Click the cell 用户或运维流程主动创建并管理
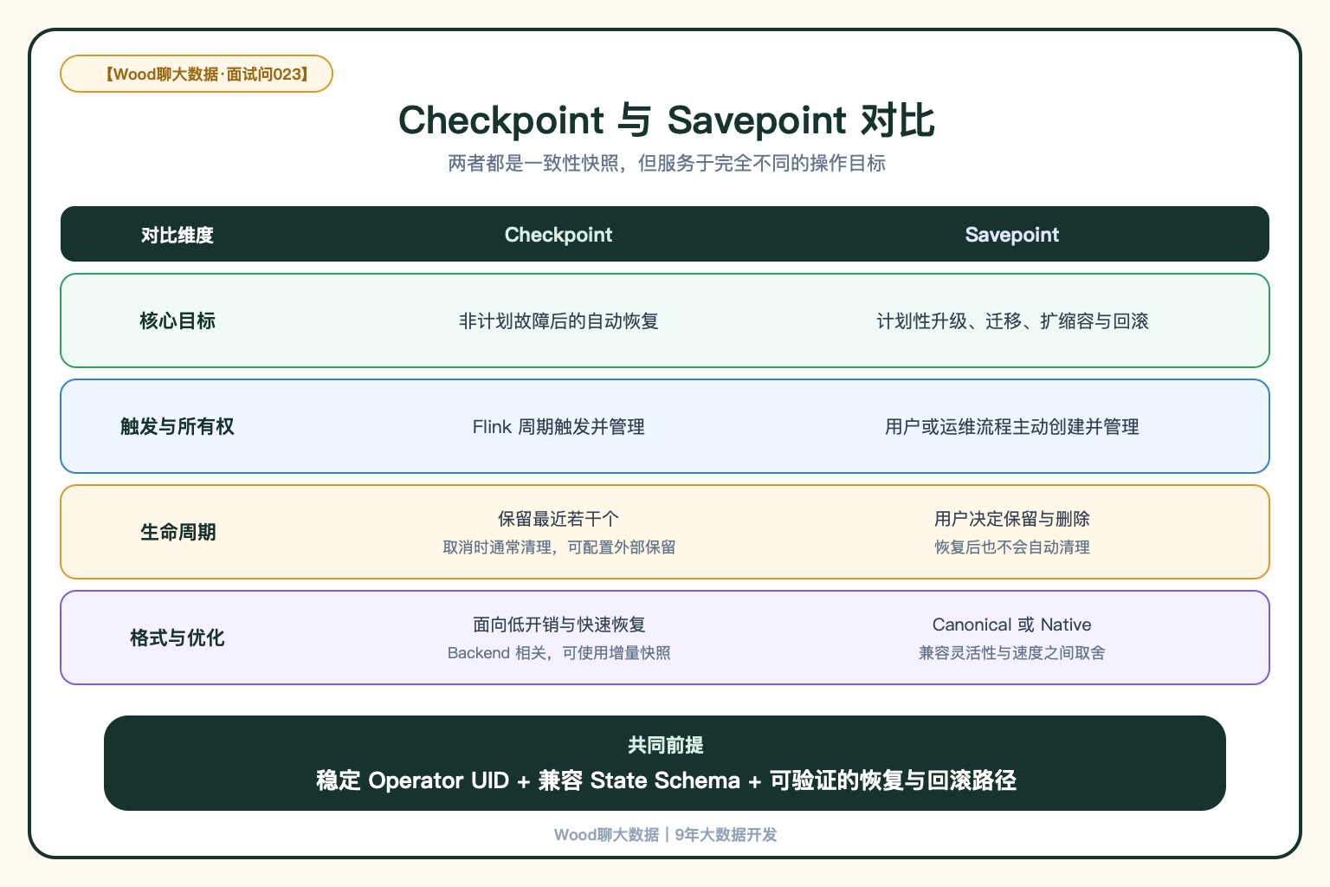Viewport: 1330px width, 887px height. [x=1012, y=427]
